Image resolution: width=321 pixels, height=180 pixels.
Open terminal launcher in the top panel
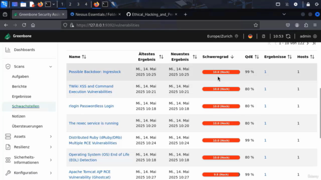tap(48, 4)
